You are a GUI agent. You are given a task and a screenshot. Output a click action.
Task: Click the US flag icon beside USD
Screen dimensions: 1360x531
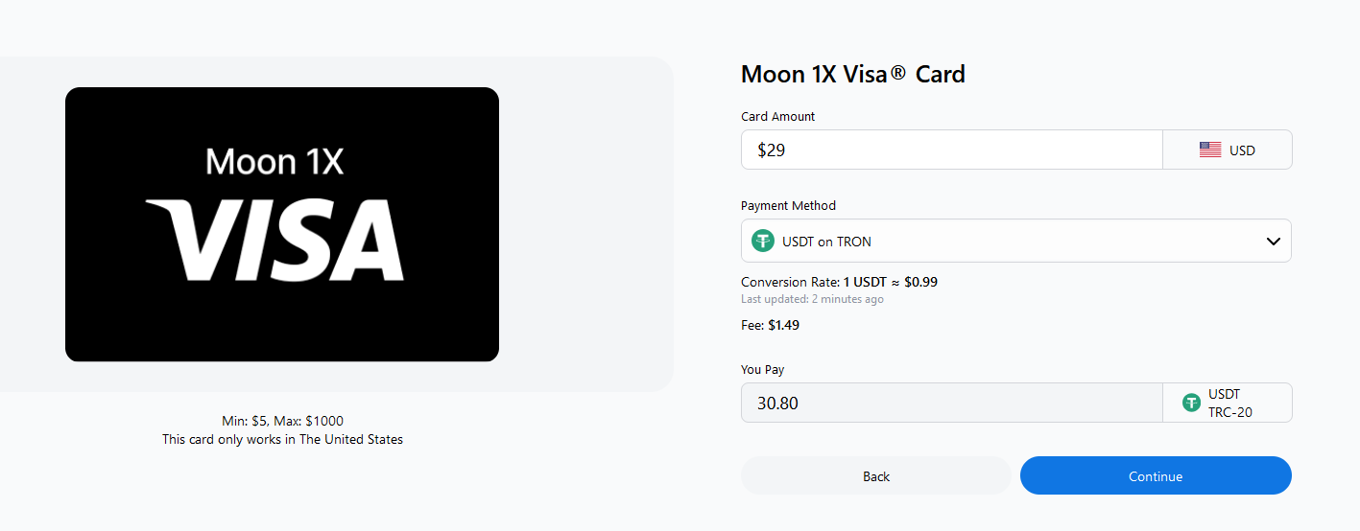[1210, 150]
